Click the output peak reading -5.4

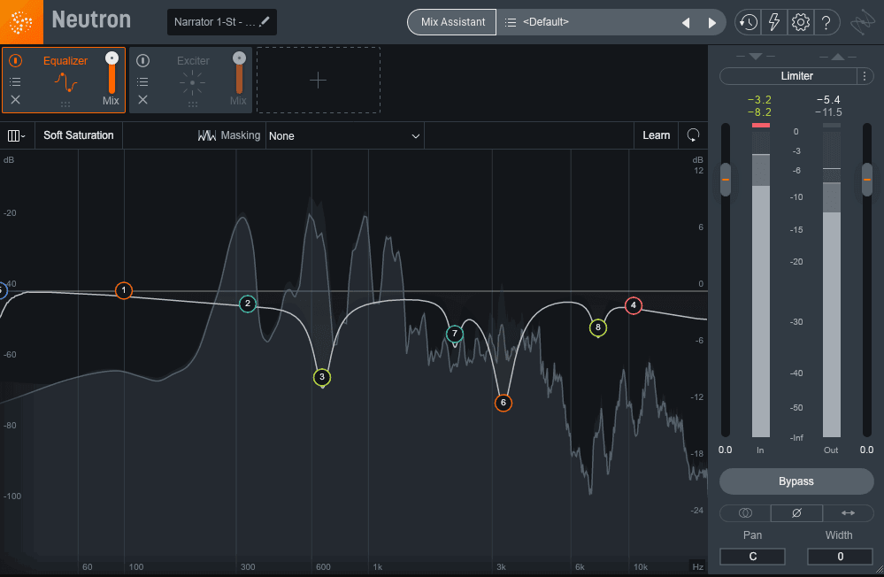click(828, 100)
